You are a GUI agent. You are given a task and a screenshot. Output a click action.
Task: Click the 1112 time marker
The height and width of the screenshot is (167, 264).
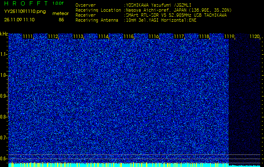click(53, 36)
